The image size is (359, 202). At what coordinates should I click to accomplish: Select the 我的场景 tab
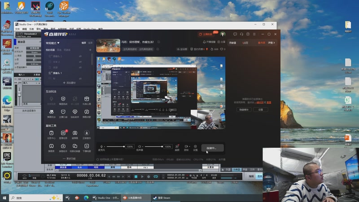(50, 50)
